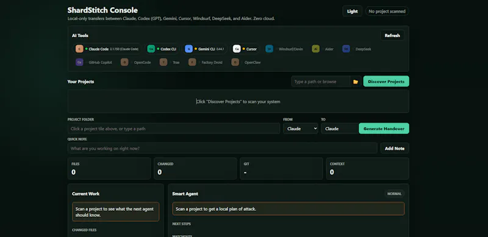The width and height of the screenshot is (488, 237).
Task: Click the Discover Projects button
Action: pos(386,82)
